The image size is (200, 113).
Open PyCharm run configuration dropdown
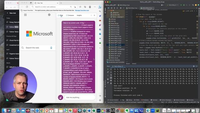coord(172,5)
